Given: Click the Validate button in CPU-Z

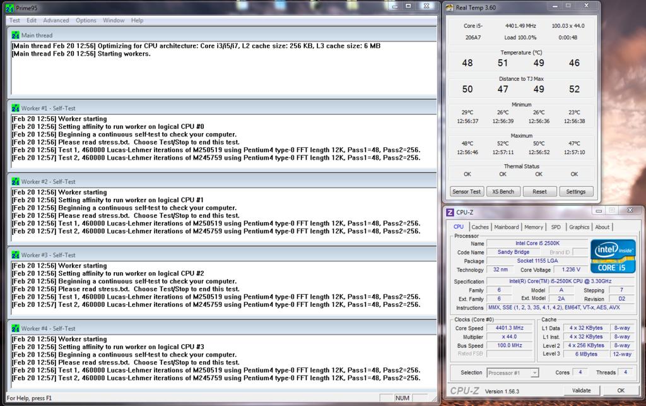Looking at the screenshot, I should click(581, 390).
